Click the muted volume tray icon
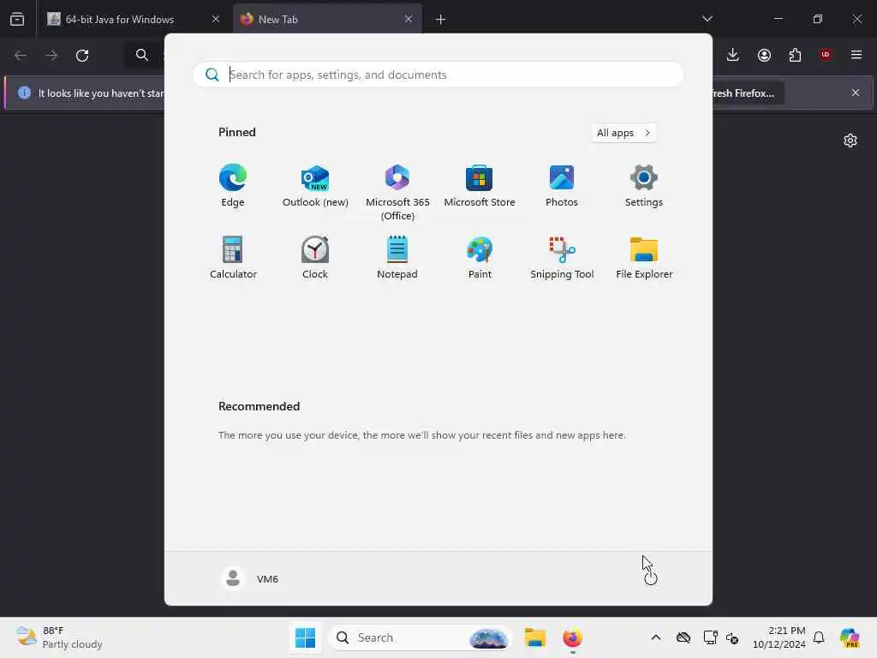This screenshot has width=877, height=658. tap(733, 637)
